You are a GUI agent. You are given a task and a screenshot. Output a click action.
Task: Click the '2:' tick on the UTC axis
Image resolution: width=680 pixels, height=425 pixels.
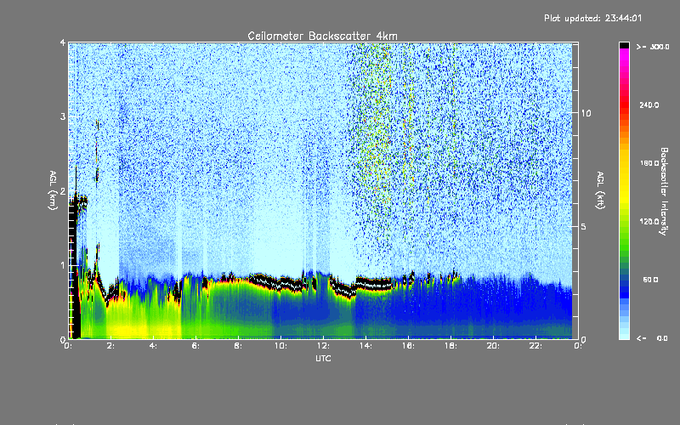pos(111,346)
